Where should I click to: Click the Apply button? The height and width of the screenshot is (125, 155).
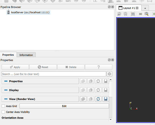click(15, 67)
